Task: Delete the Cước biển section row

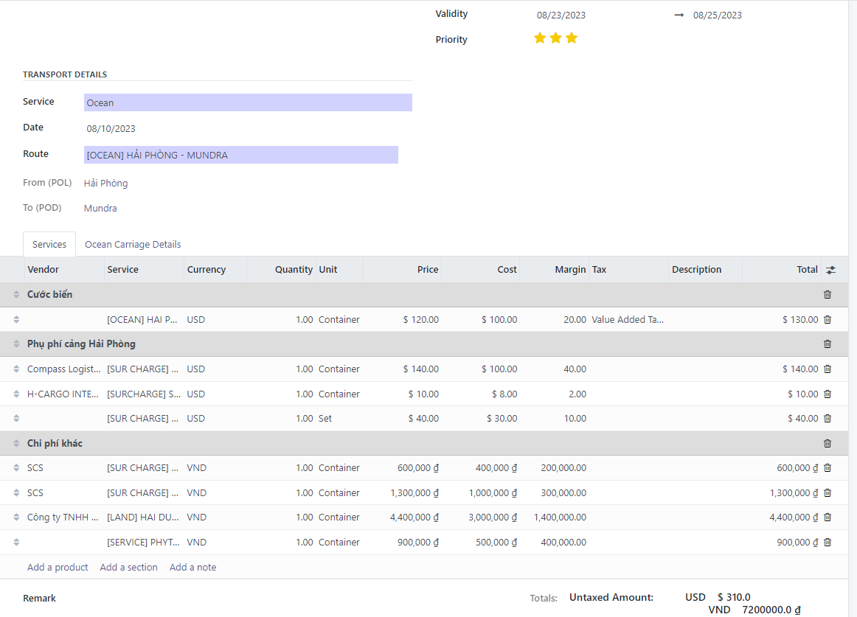Action: pos(827,295)
